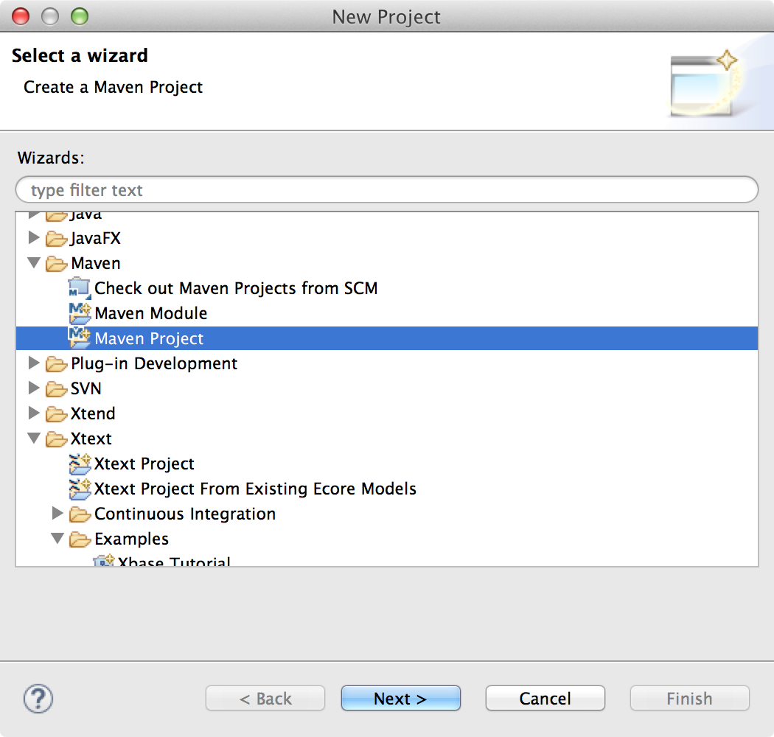Viewport: 774px width, 737px height.
Task: Click the Cancel button
Action: tap(545, 699)
